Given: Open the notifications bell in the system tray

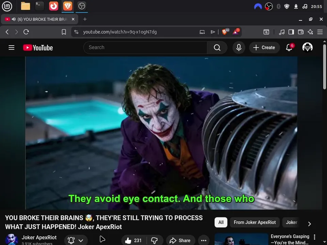Looking at the screenshot, I should click(x=296, y=6).
